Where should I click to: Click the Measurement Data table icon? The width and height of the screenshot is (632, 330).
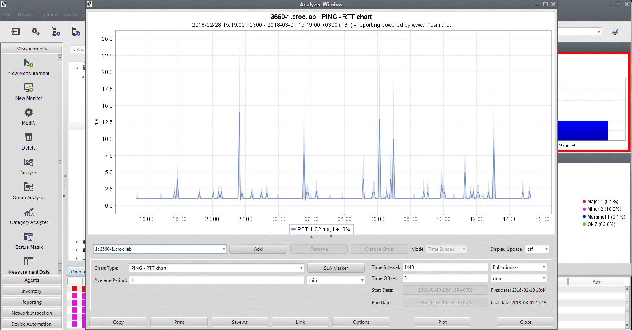(29, 261)
